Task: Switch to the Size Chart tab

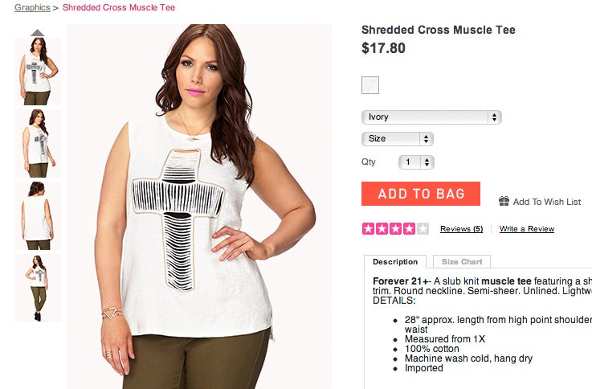Action: pos(462,262)
